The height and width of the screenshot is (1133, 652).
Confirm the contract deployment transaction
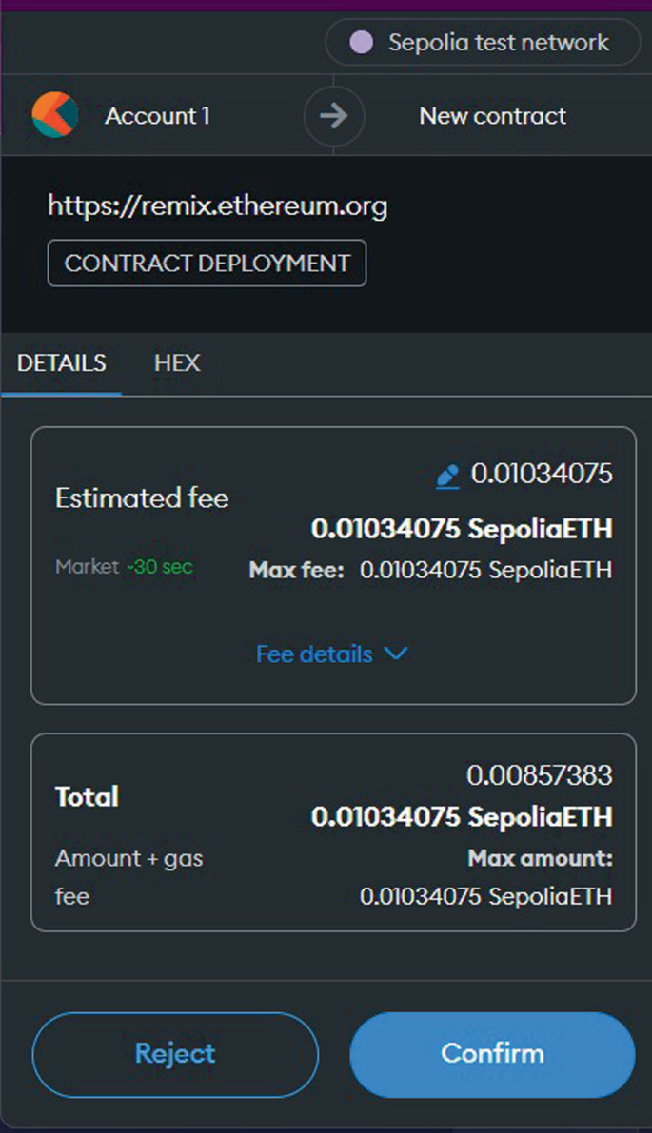pyautogui.click(x=492, y=1054)
